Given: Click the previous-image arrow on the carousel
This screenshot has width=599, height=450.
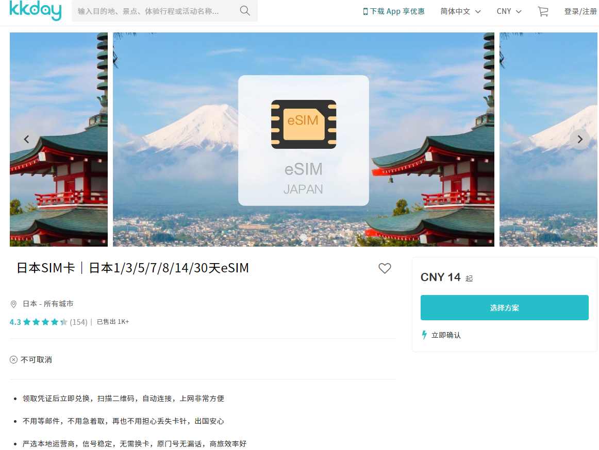Looking at the screenshot, I should (26, 139).
